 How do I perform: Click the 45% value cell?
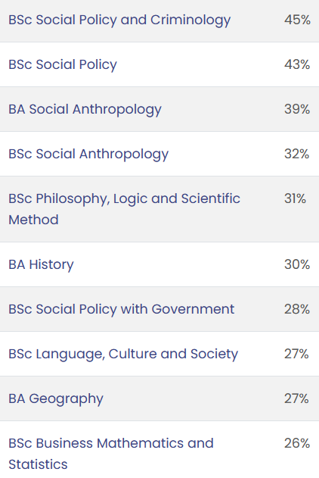pos(297,20)
